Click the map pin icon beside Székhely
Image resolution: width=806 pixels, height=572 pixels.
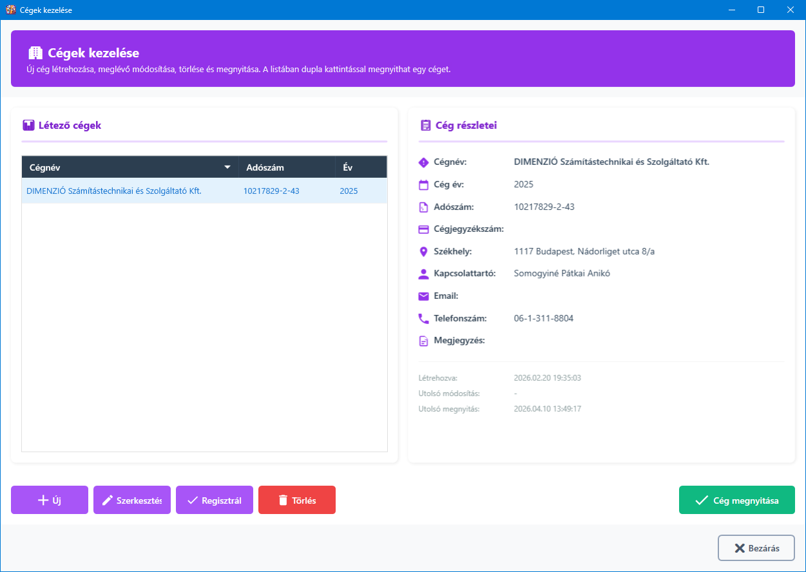pyautogui.click(x=423, y=251)
